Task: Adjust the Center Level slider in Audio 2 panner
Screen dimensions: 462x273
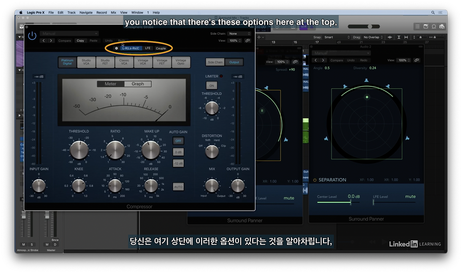Action: (338, 202)
